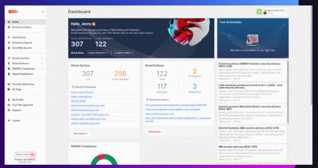Open the User Management icon entry
The width and height of the screenshot is (318, 168).
coord(9,105)
